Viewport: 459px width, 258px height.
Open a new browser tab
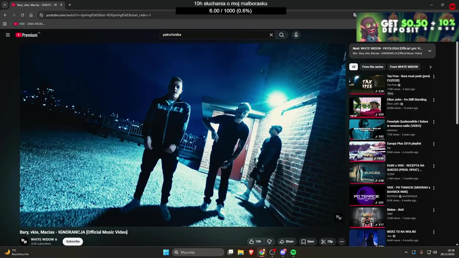click(70, 5)
